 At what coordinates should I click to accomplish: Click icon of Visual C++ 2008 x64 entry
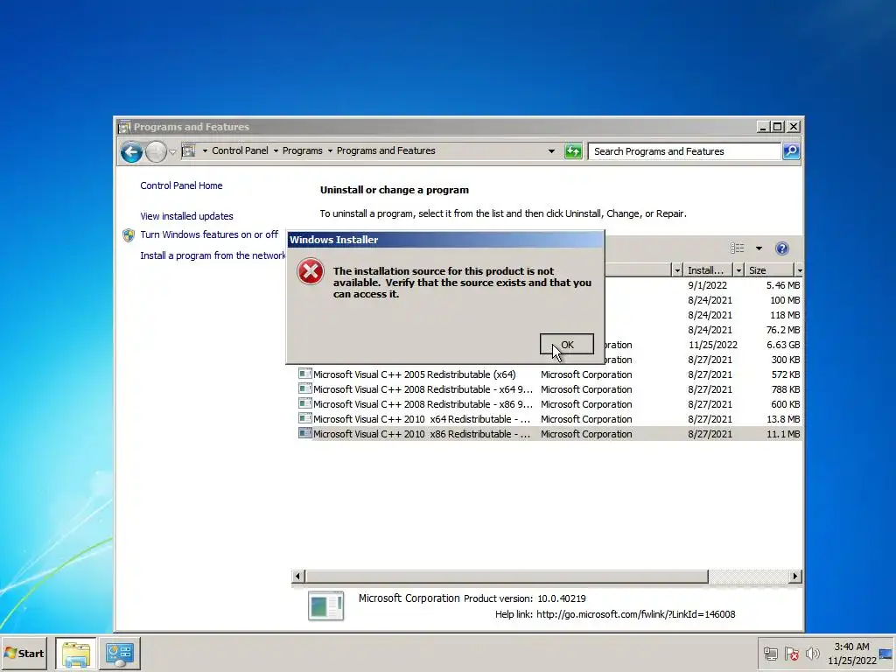[305, 388]
